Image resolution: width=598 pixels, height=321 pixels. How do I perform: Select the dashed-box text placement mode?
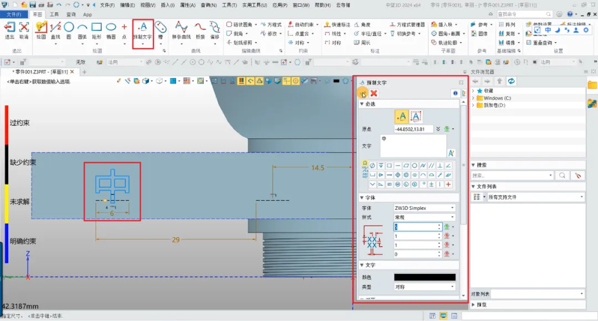pos(416,116)
